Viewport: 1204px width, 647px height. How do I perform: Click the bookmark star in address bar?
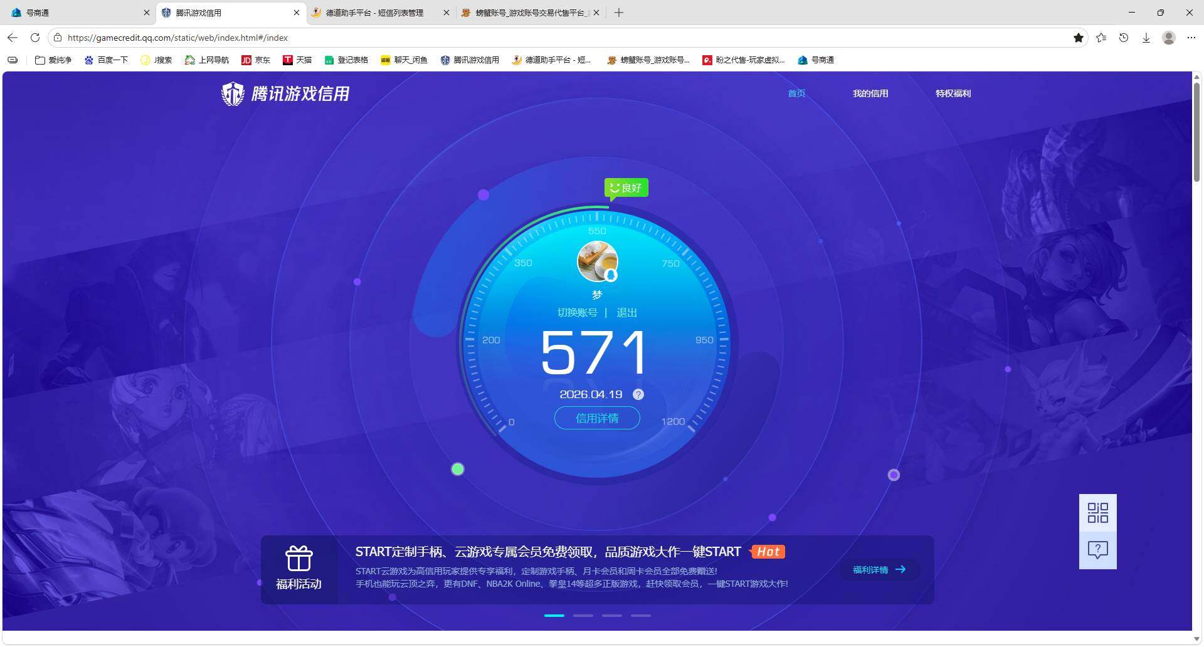click(x=1079, y=38)
